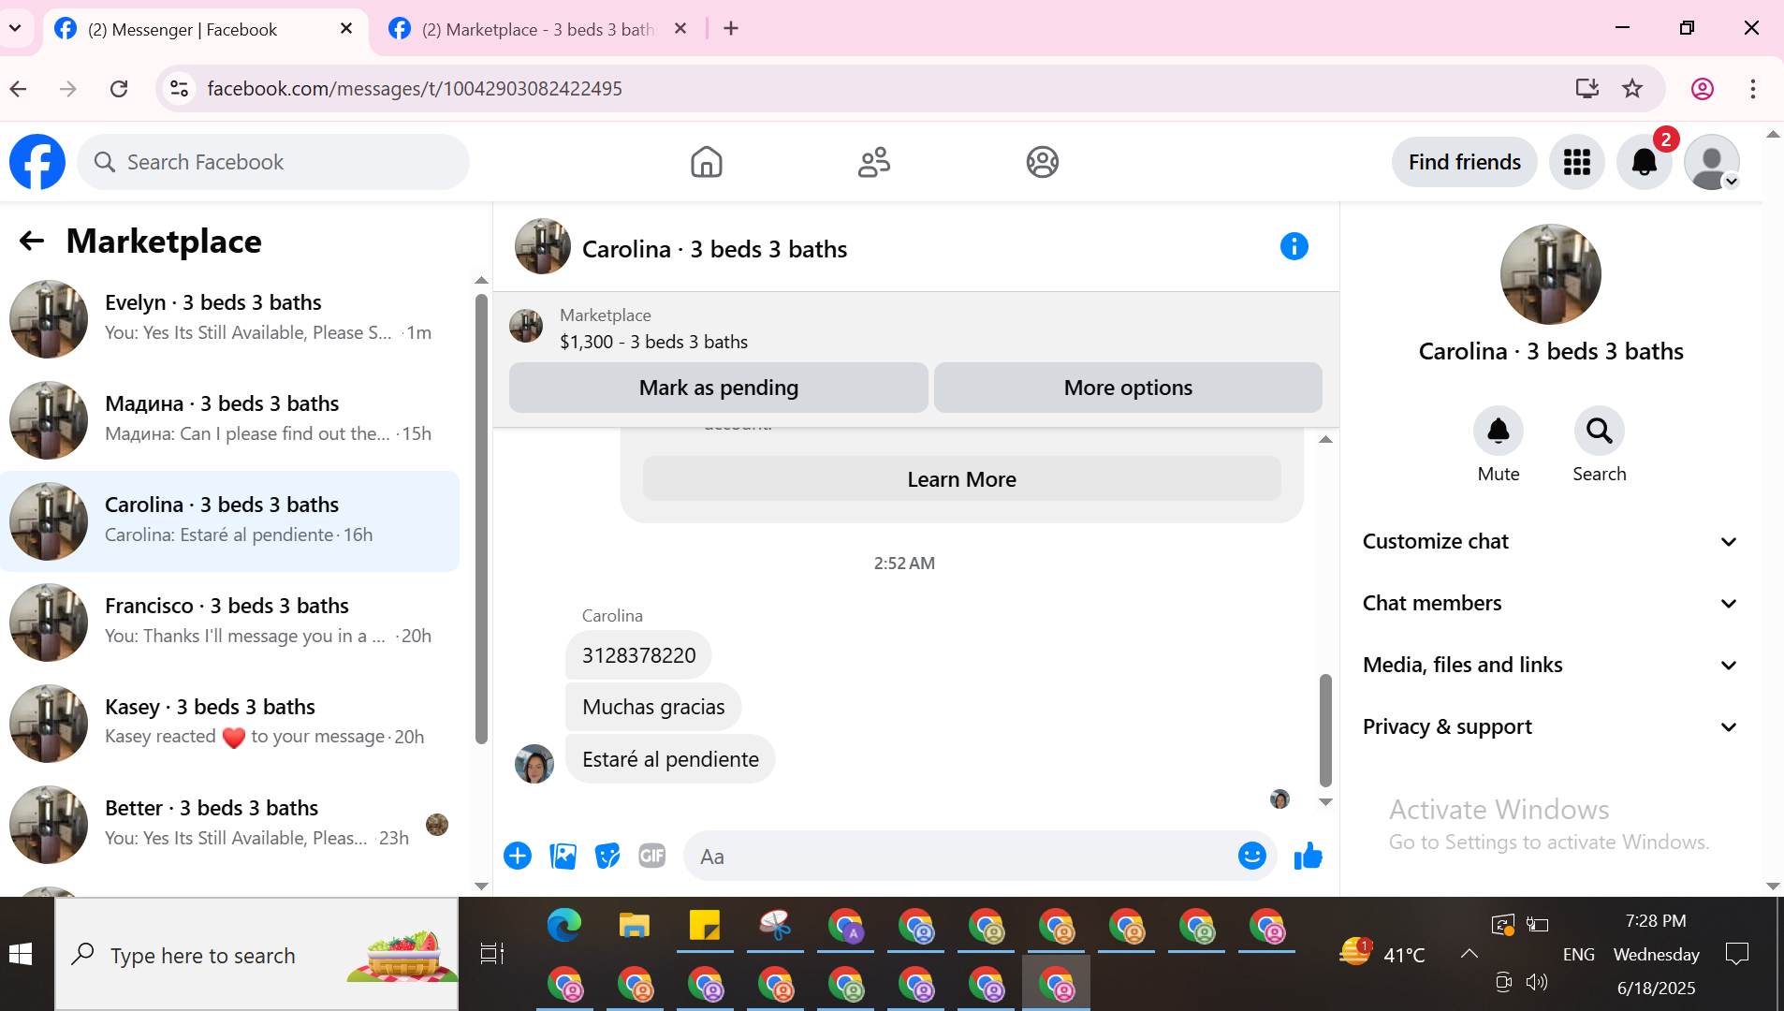Switch to the Marketplace 3 beds tab
Image resolution: width=1784 pixels, height=1011 pixels.
coord(538,29)
